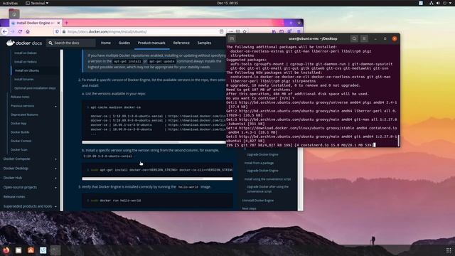Open Docker Buildx sidebar item

(x=20, y=132)
